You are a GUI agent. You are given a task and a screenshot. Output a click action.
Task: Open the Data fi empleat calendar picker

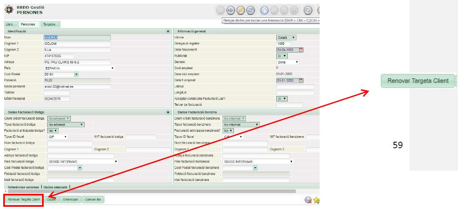click(301, 80)
